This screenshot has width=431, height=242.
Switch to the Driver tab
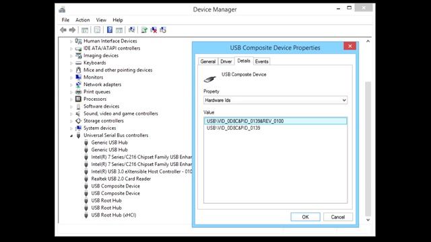pos(226,61)
